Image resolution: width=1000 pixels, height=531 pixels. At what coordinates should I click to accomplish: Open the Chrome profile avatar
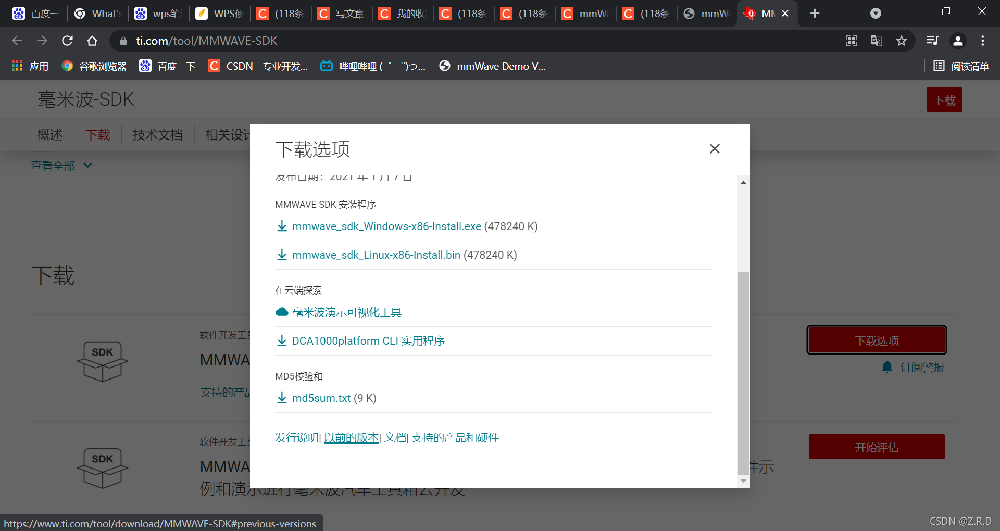coord(958,41)
